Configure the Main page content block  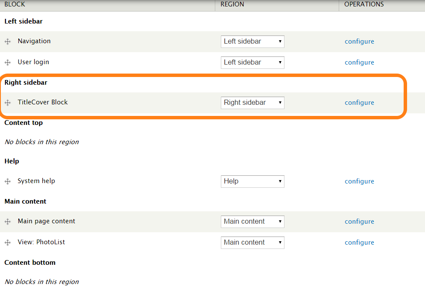click(359, 221)
